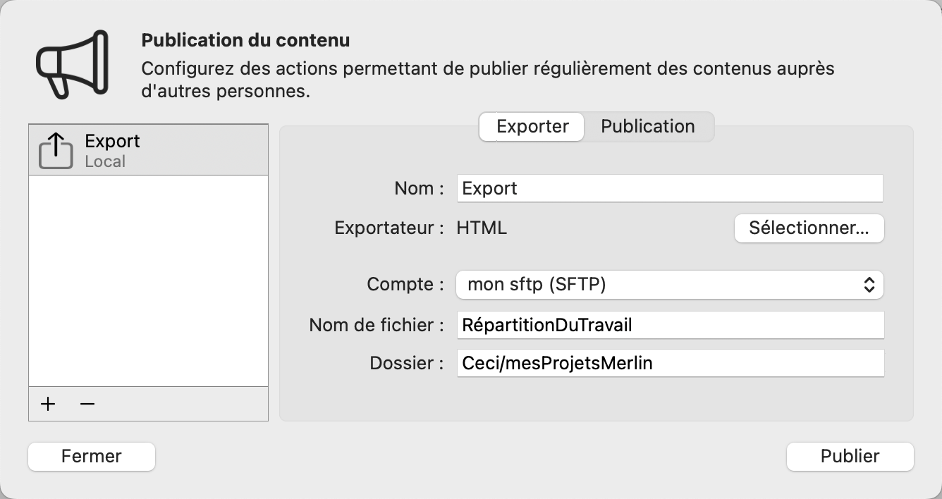The image size is (942, 499).
Task: Switch to the Publication tab
Action: coord(647,126)
